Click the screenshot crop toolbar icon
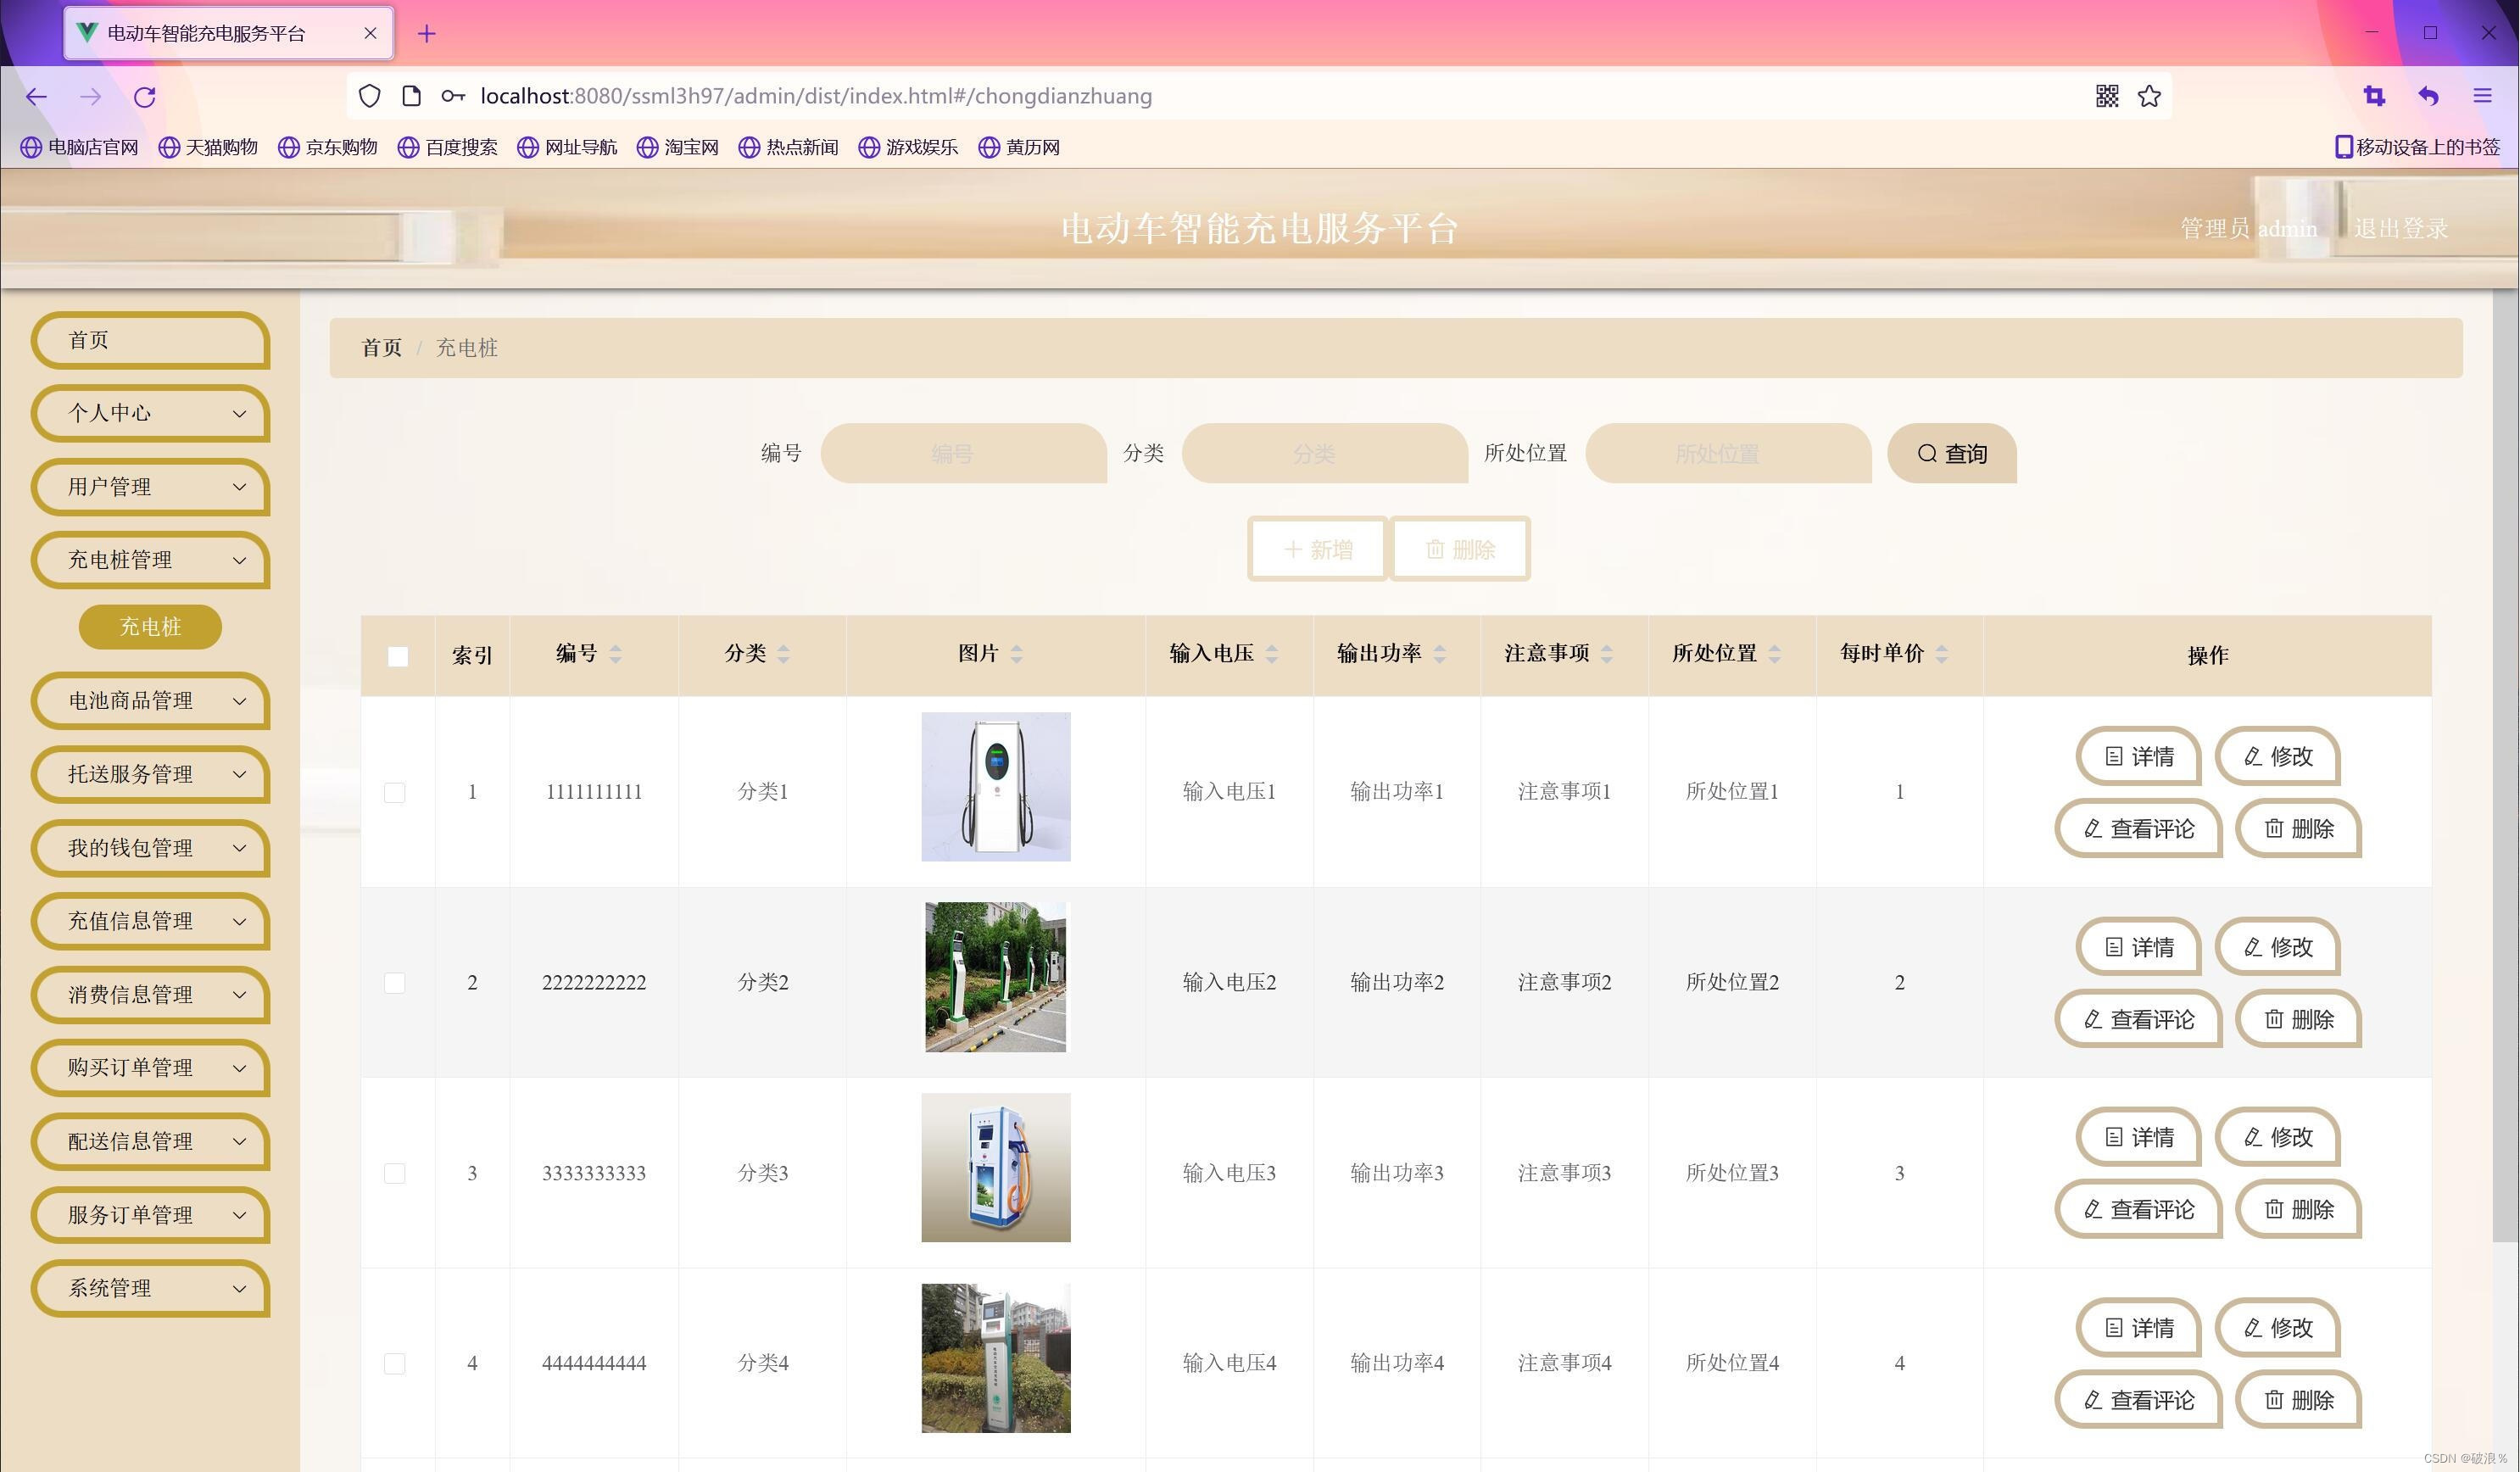 tap(2374, 96)
